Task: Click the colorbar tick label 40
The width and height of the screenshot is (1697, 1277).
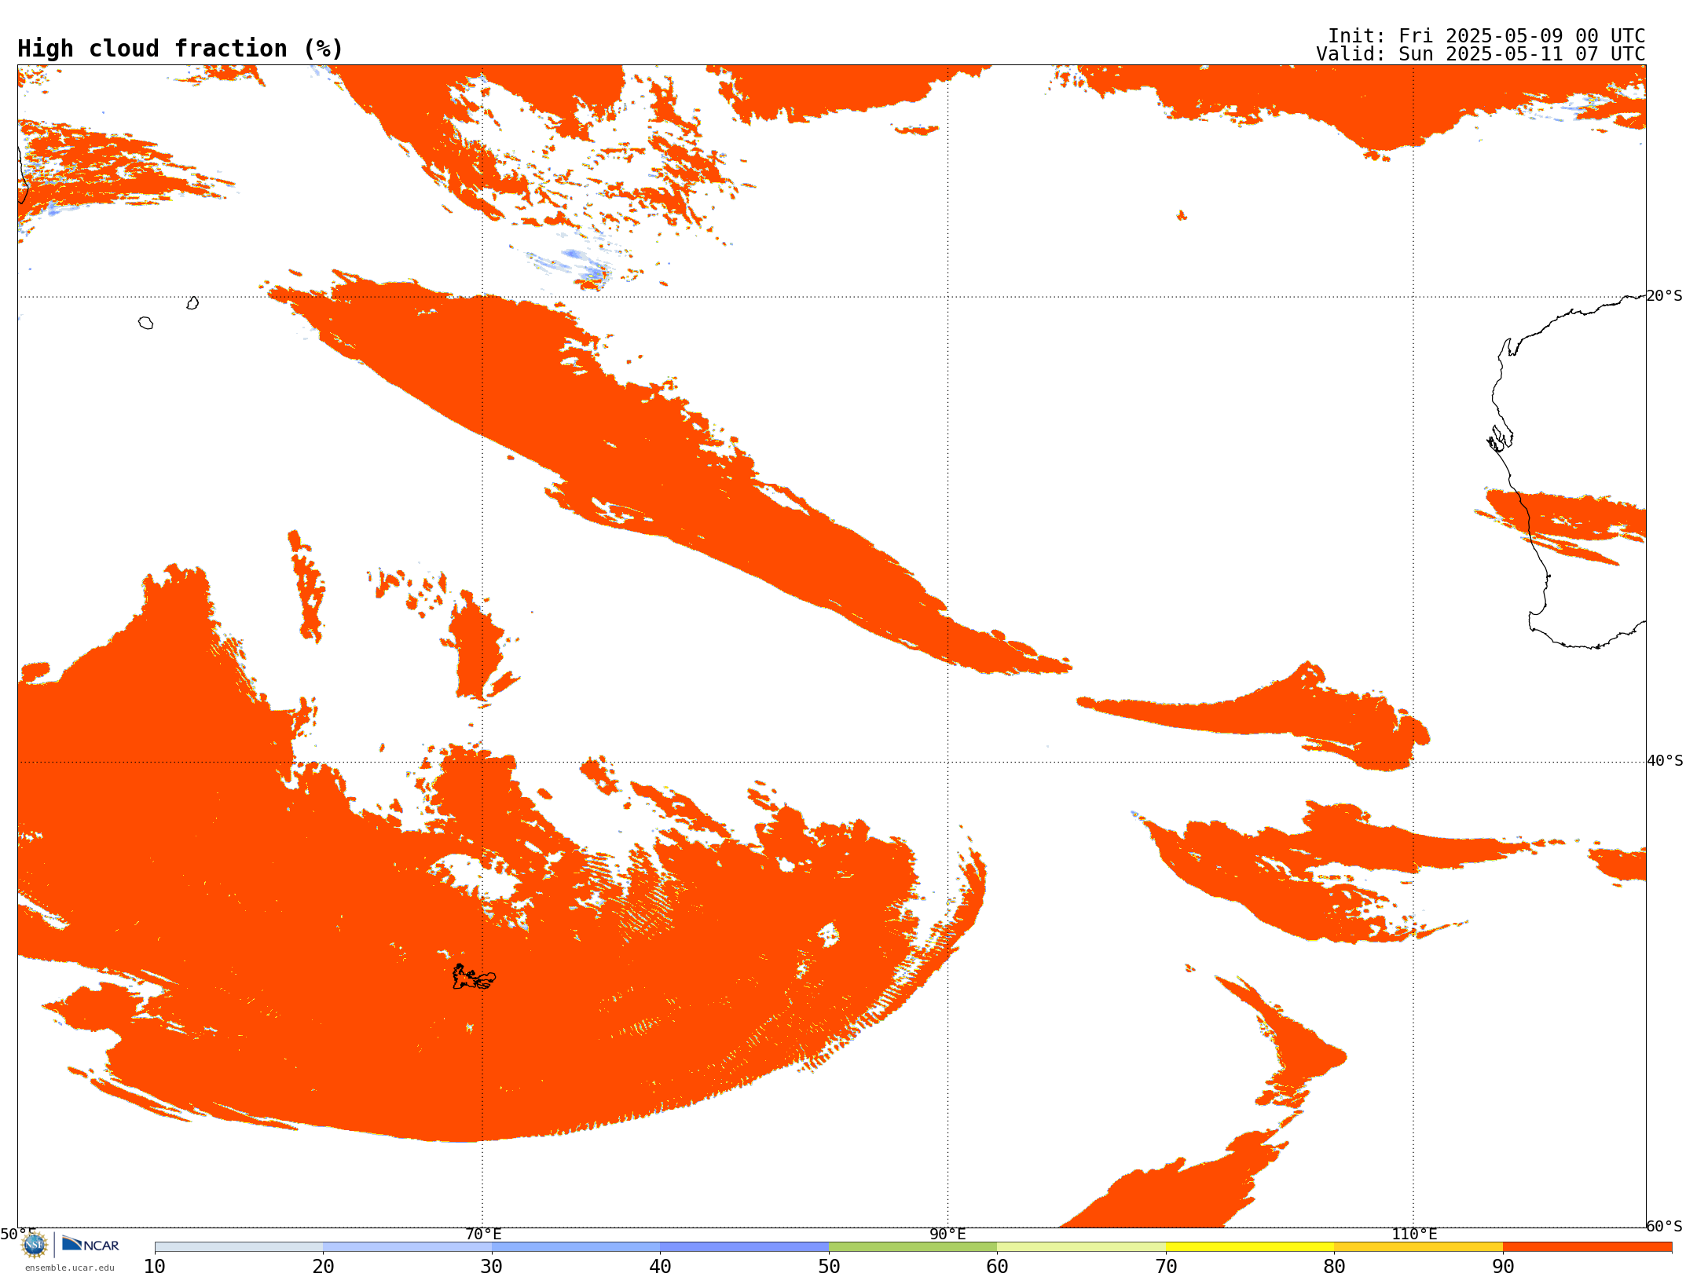Action: 660,1266
